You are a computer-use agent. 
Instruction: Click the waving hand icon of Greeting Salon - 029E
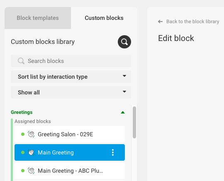(31, 134)
